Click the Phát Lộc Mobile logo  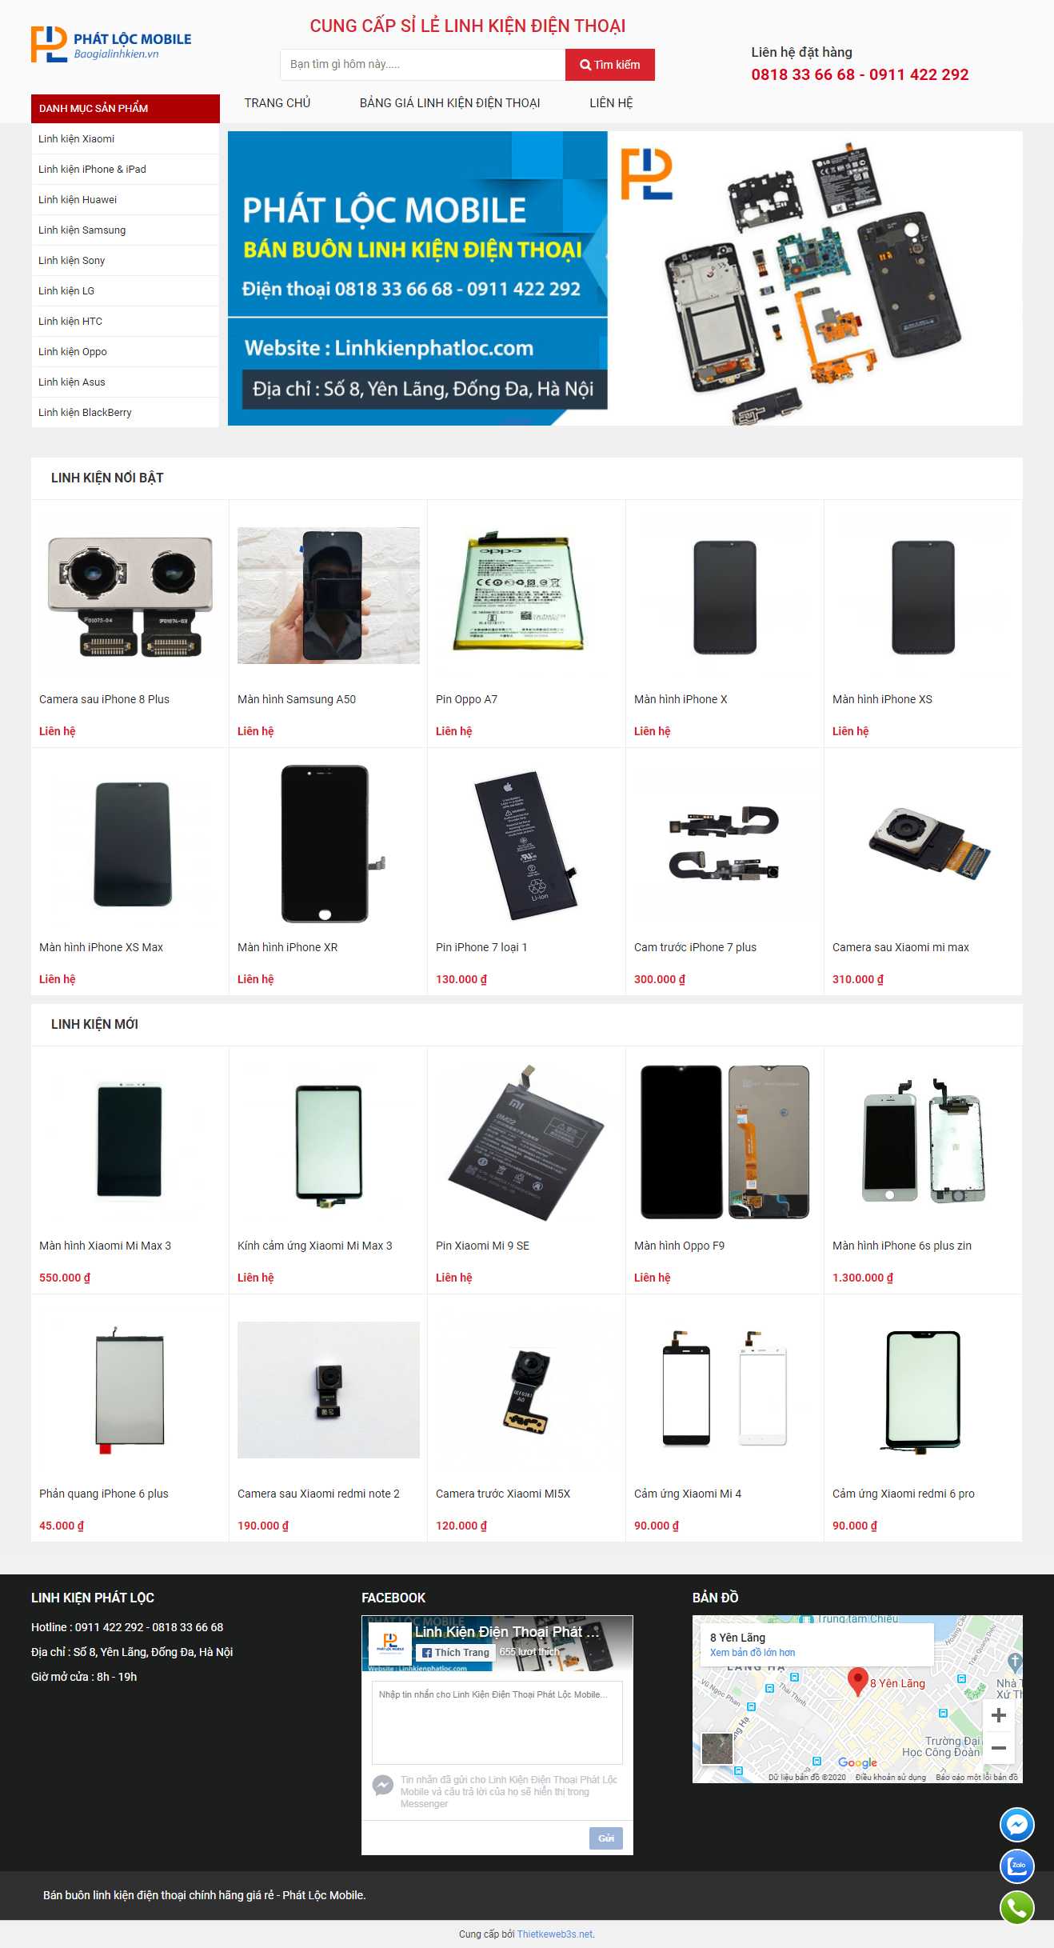click(x=111, y=45)
